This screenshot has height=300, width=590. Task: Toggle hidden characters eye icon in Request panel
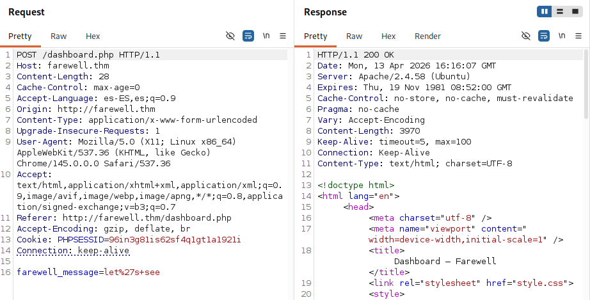(x=230, y=36)
